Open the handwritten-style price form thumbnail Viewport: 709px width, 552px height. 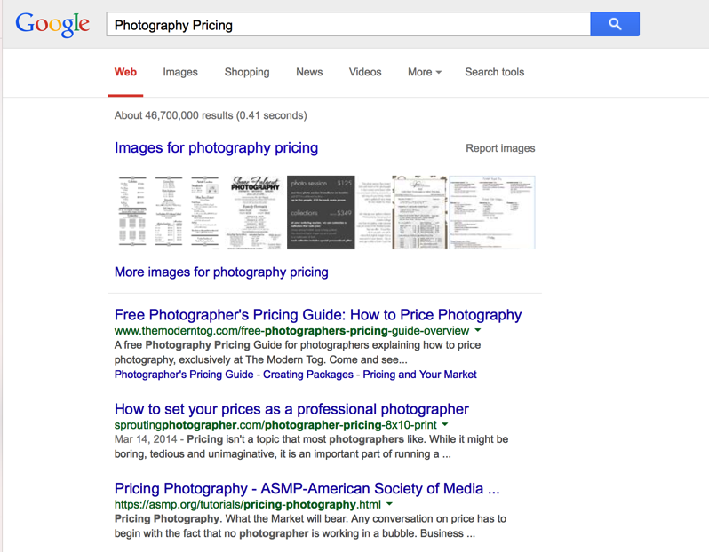[419, 212]
